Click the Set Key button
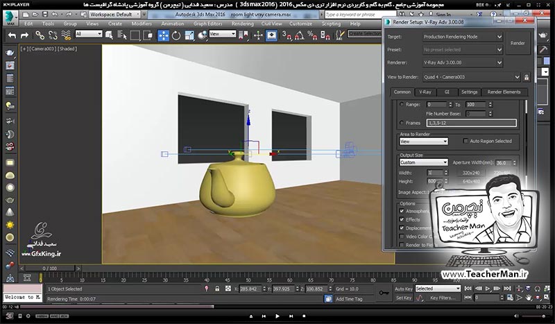Viewport: 555px width, 324px height. click(404, 298)
